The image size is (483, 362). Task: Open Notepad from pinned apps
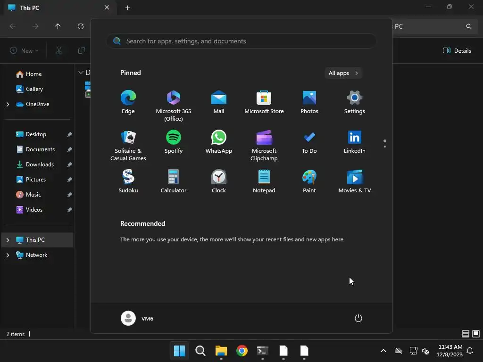pos(264,181)
